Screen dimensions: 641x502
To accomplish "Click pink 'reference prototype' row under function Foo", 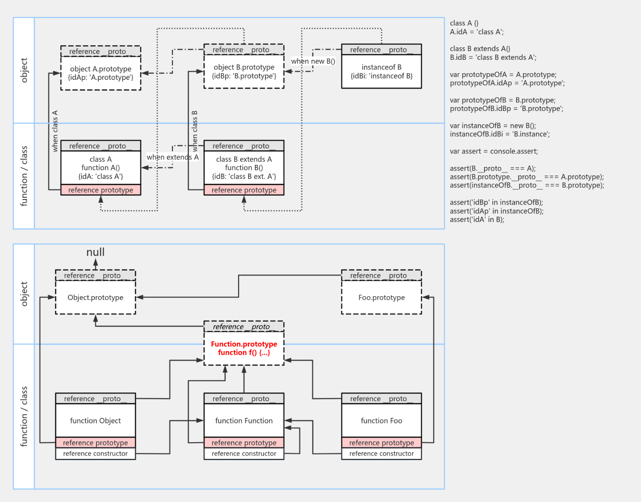I will coord(381,443).
